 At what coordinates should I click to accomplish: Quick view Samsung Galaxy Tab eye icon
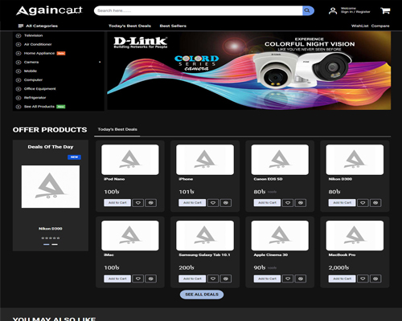coord(226,278)
